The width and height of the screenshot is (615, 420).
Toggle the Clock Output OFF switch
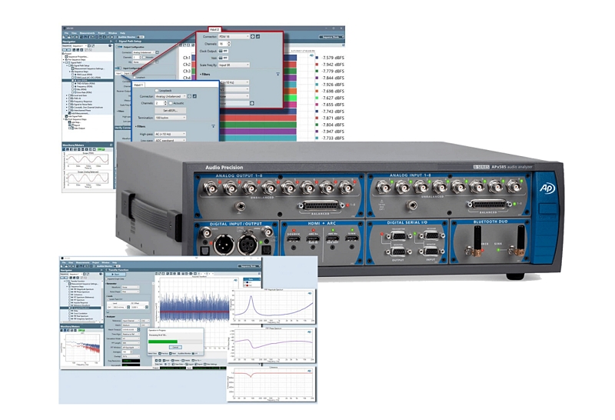click(x=223, y=51)
